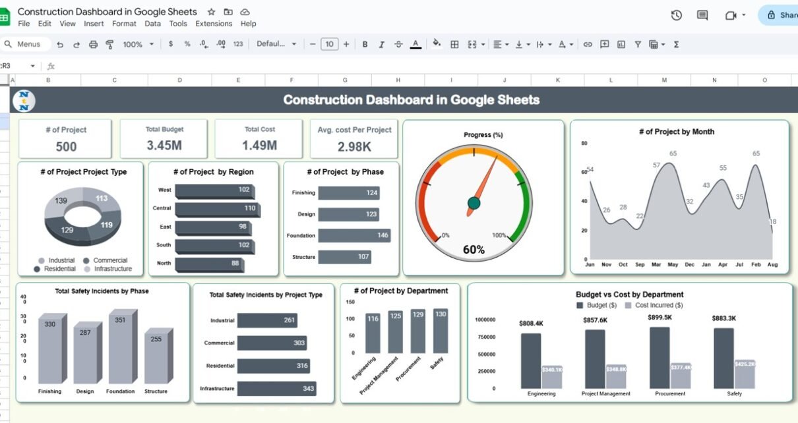This screenshot has width=798, height=423.
Task: Click the Budget vs Cost by Department chart
Action: tap(630, 343)
